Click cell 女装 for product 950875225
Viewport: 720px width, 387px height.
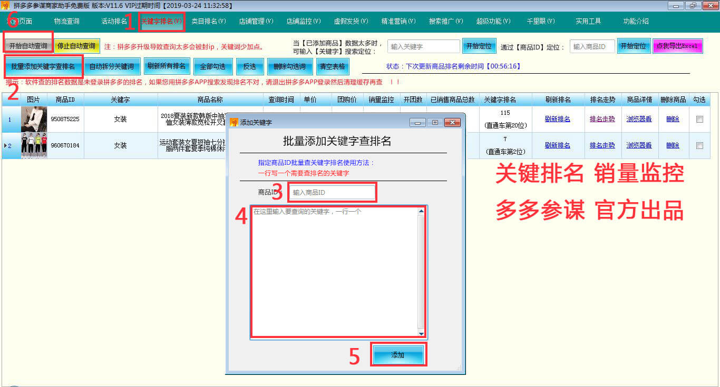(121, 119)
